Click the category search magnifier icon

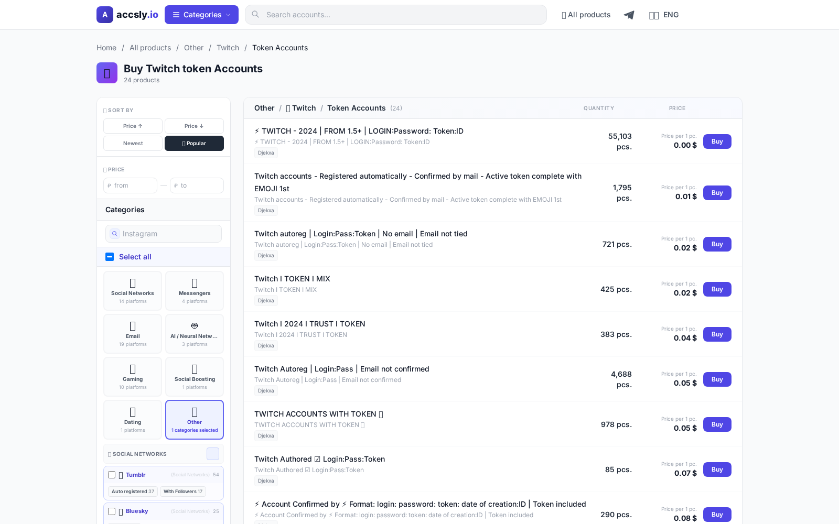[115, 234]
